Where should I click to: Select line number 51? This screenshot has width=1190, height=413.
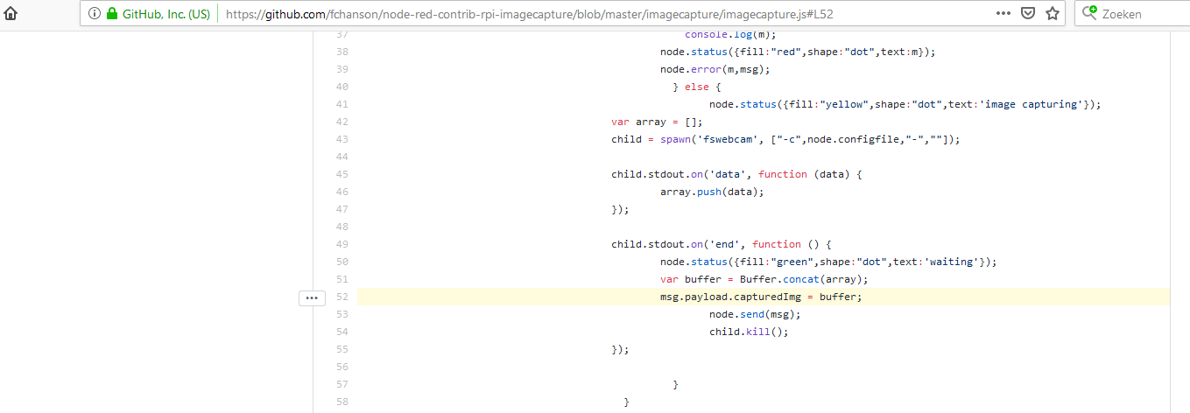[342, 279]
